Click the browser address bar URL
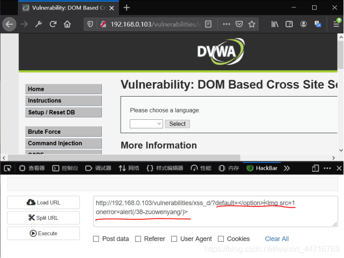 155,24
